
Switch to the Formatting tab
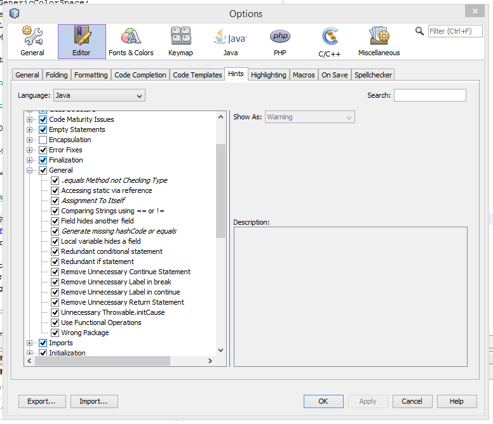pyautogui.click(x=91, y=75)
